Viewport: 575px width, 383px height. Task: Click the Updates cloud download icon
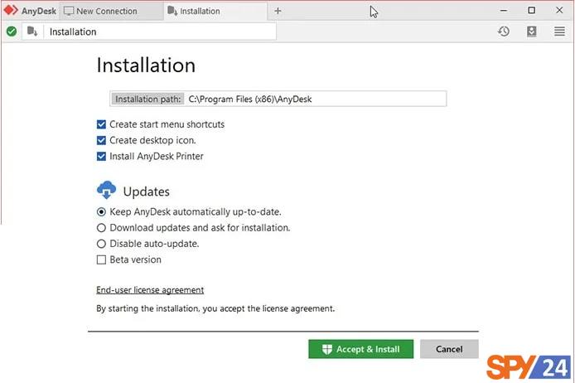pos(106,190)
